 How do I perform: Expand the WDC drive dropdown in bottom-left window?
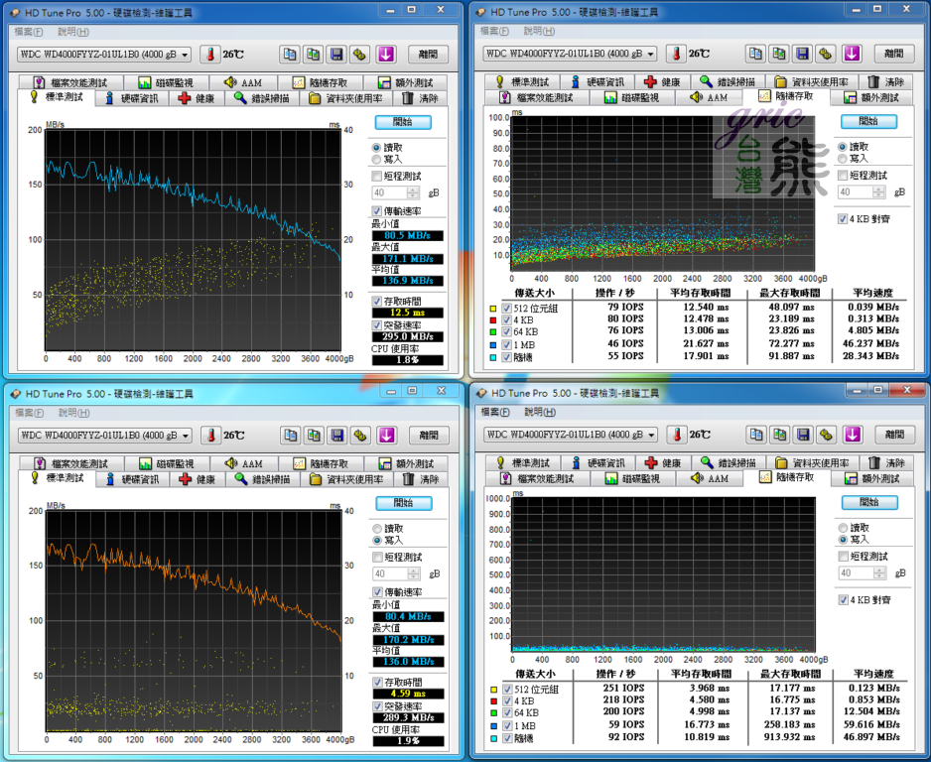pos(185,436)
